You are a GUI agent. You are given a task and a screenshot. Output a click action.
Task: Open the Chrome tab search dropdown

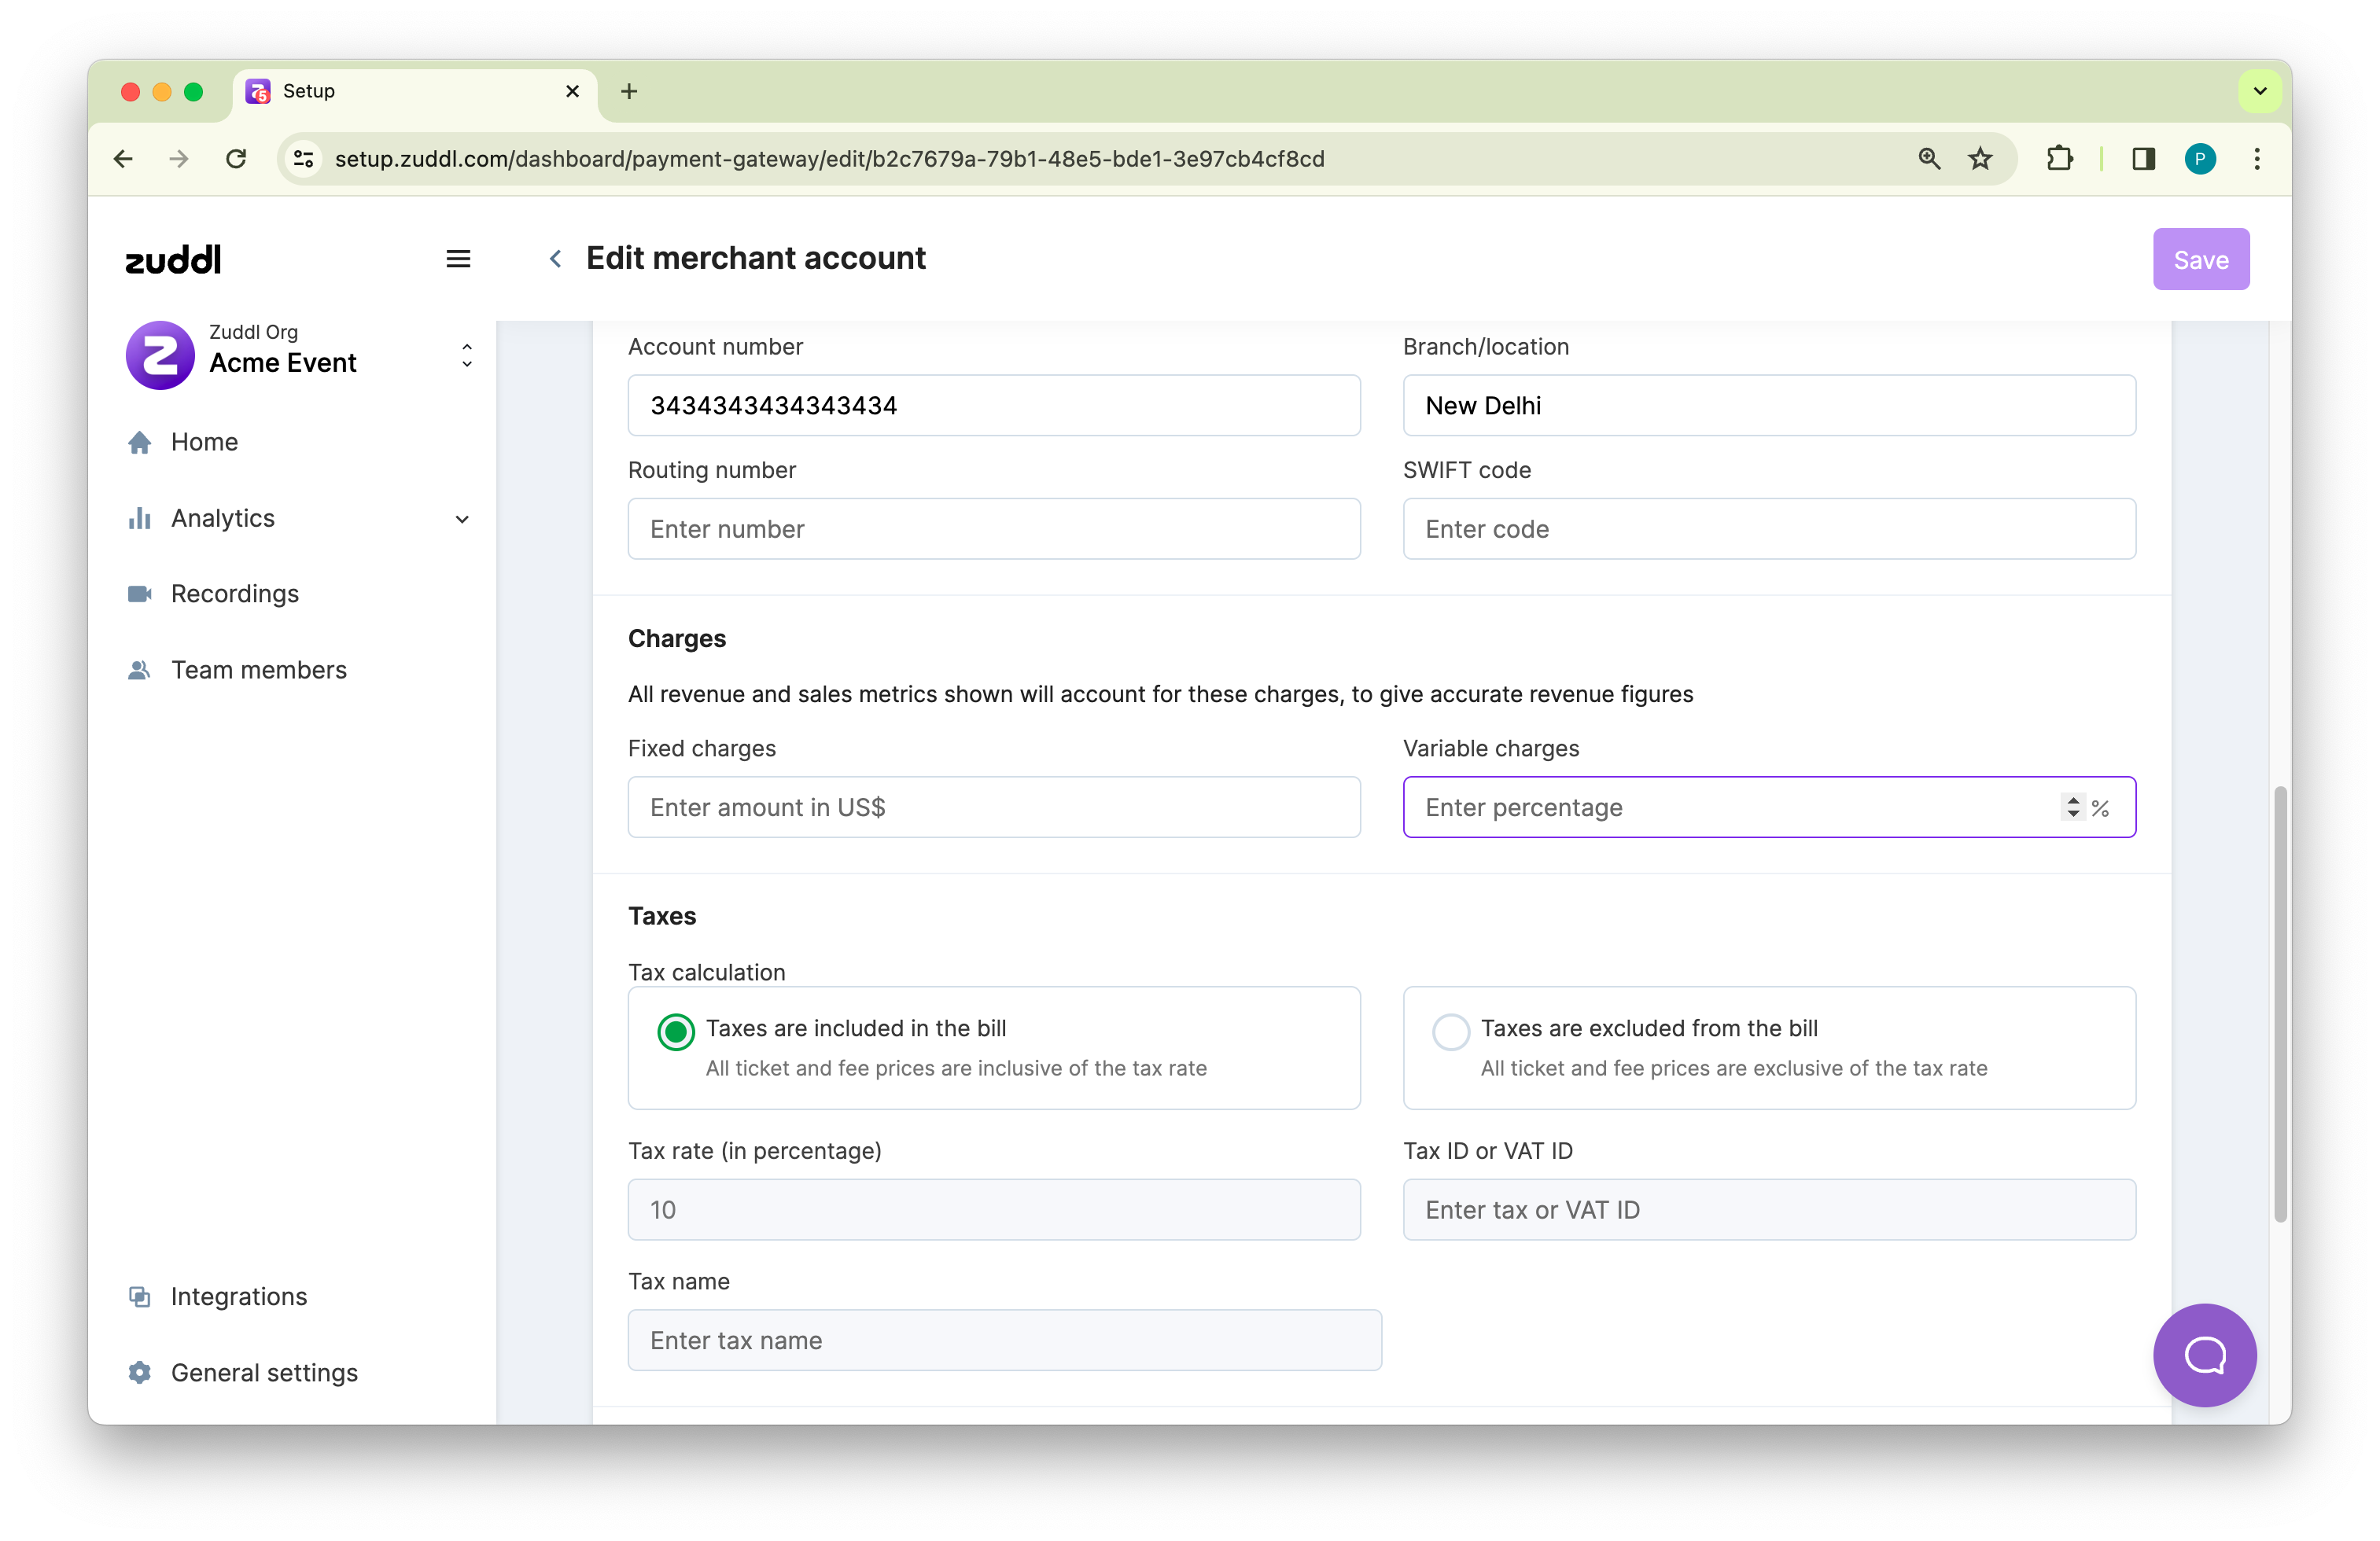2259,91
